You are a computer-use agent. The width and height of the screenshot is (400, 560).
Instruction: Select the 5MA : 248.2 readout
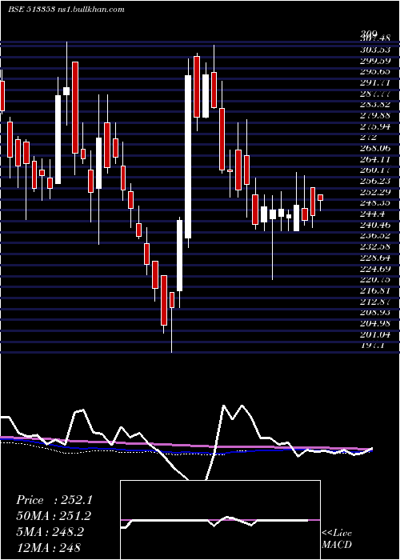pyautogui.click(x=50, y=532)
